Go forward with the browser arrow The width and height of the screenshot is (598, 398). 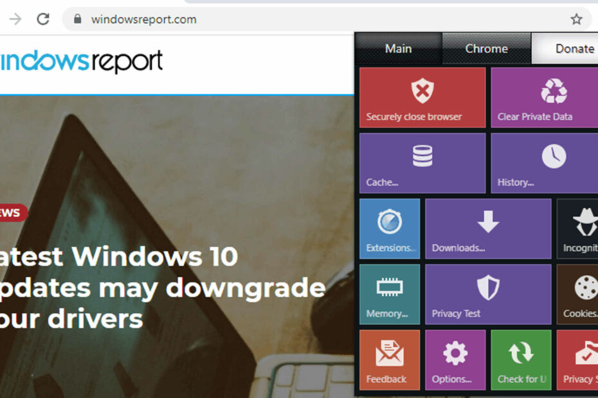coord(15,19)
